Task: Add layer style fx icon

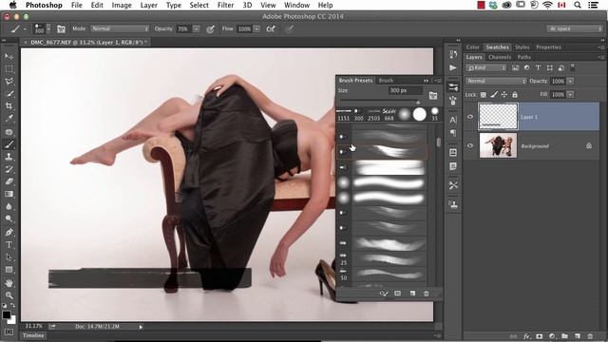Action: [x=526, y=336]
